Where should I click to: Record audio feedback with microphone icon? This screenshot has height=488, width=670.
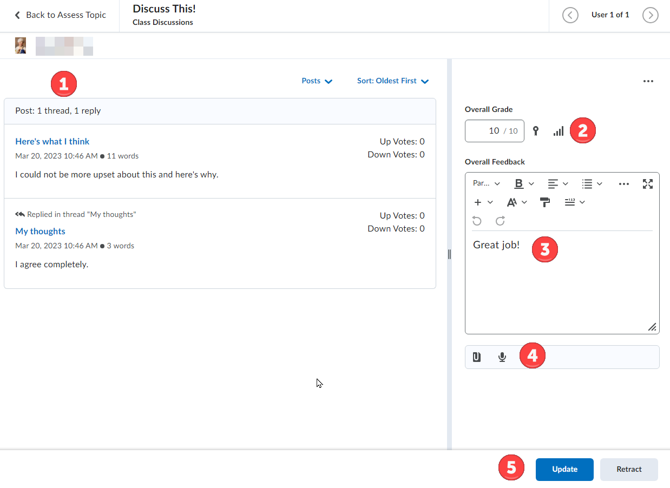[502, 357]
